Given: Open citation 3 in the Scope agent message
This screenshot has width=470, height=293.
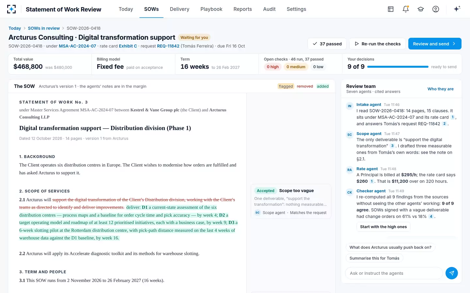Looking at the screenshot, I should coord(392,146).
